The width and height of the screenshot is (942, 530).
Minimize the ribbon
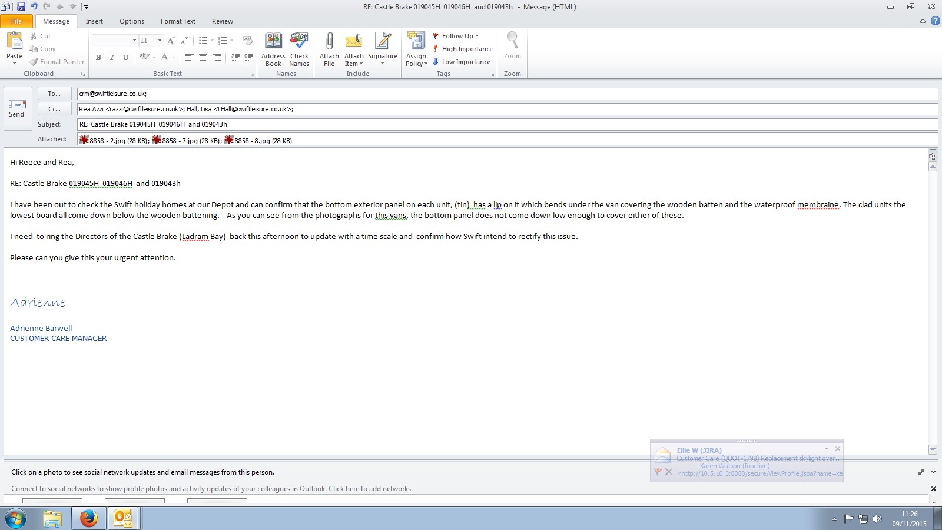(x=923, y=21)
